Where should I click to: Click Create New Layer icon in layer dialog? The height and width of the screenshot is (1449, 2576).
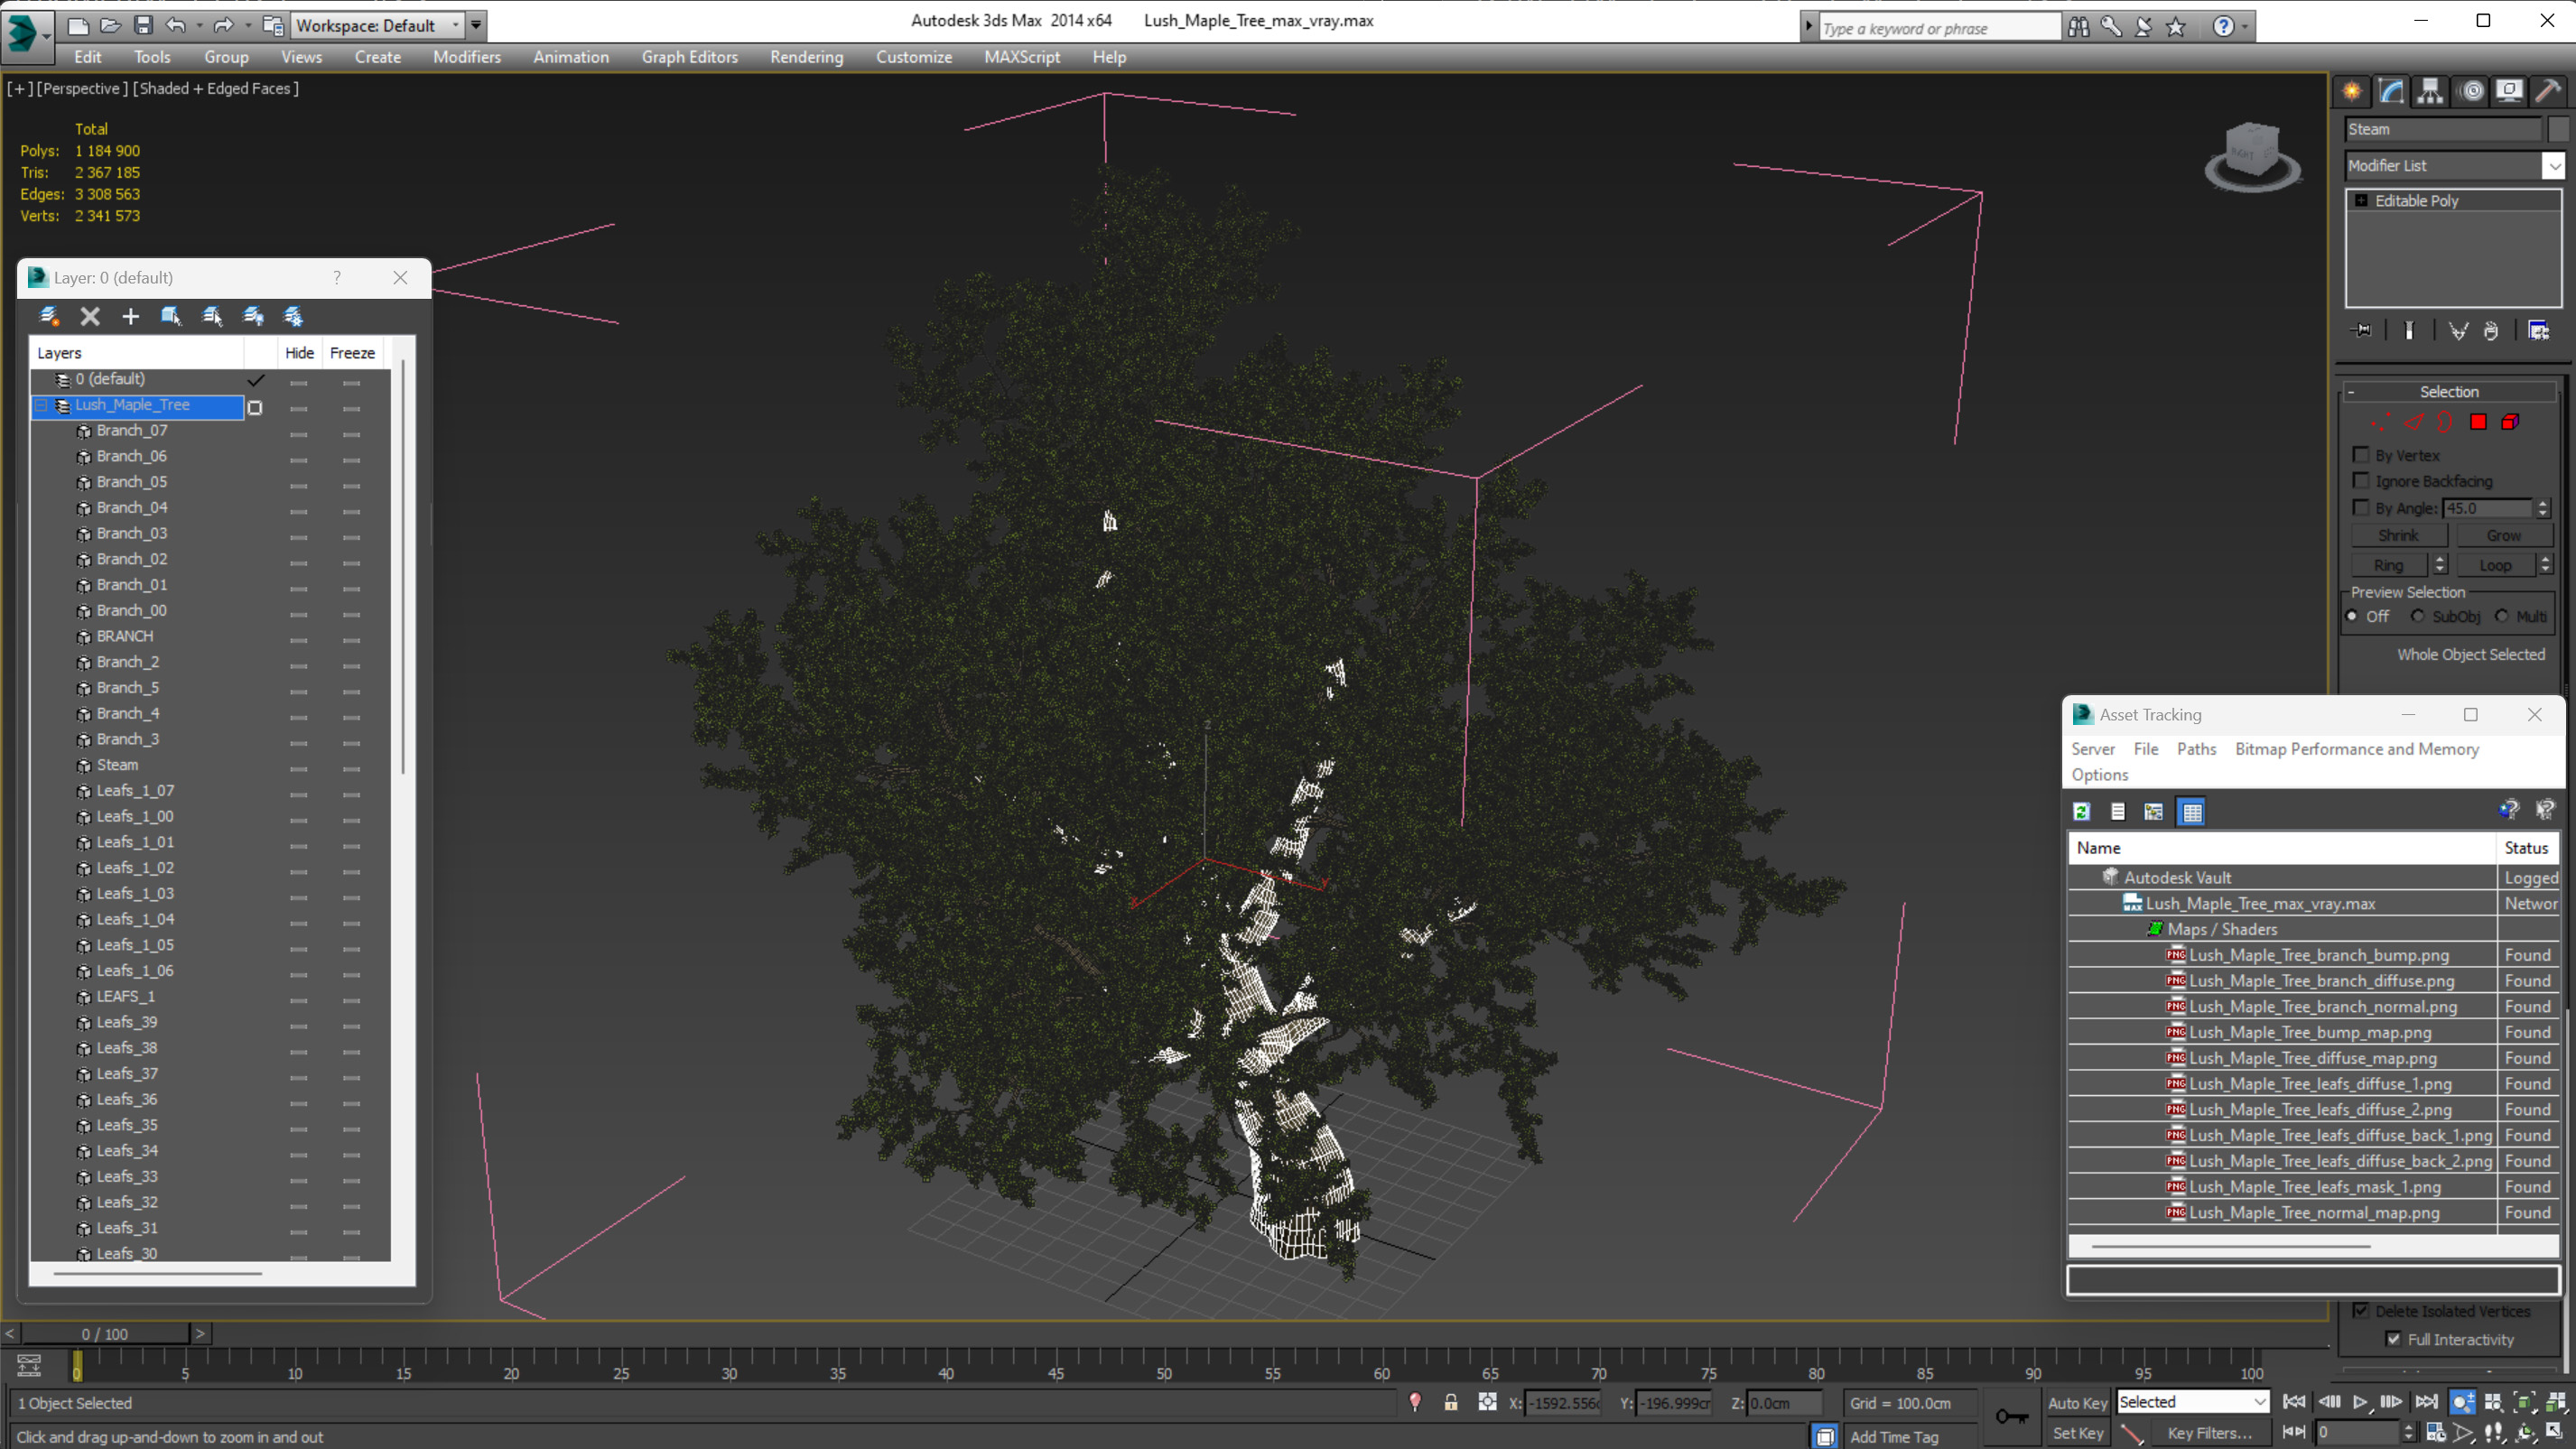coord(48,316)
